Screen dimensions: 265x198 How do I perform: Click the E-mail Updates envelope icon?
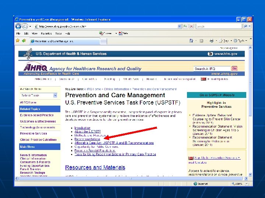tap(204, 79)
